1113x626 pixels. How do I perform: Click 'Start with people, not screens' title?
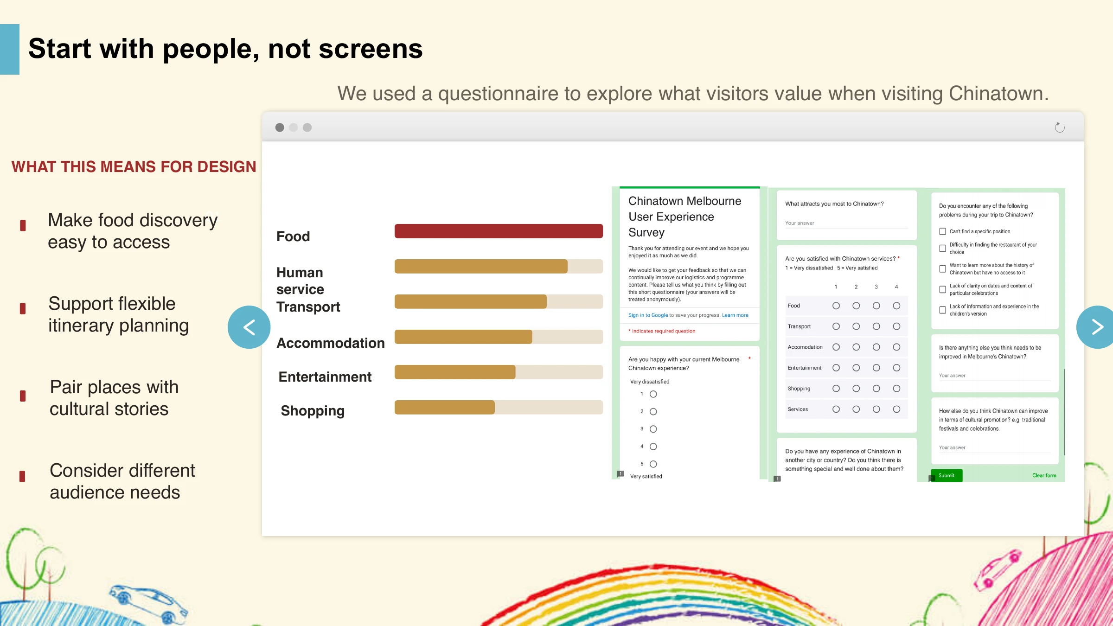(225, 49)
